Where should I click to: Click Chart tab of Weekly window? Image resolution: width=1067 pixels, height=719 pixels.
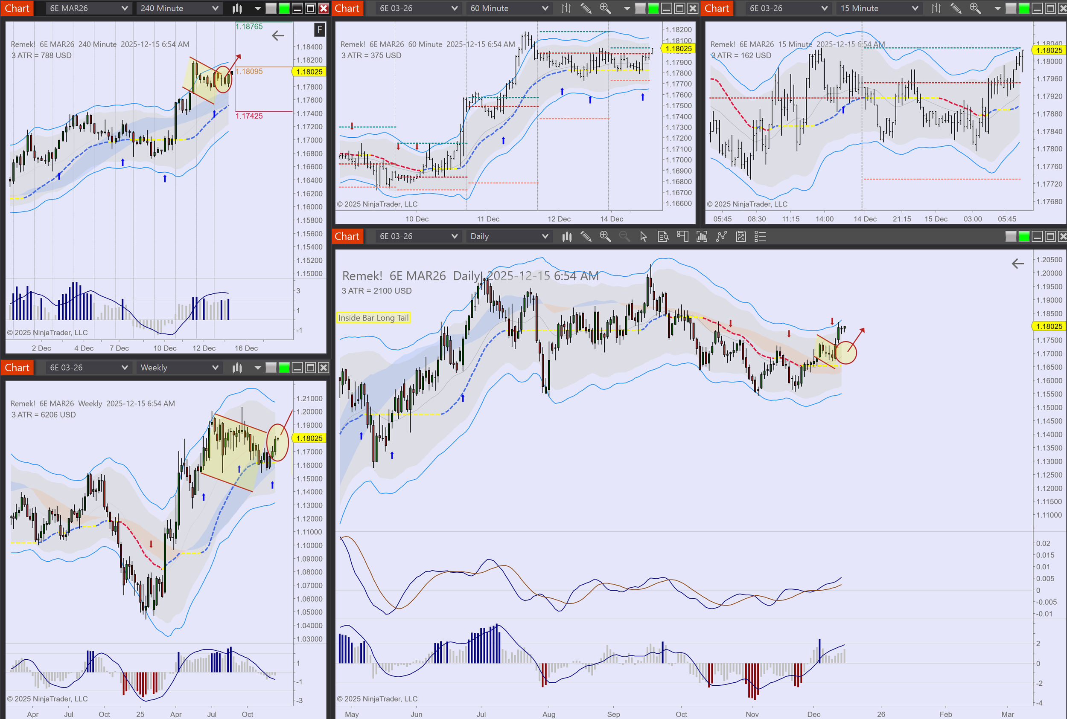pyautogui.click(x=17, y=368)
